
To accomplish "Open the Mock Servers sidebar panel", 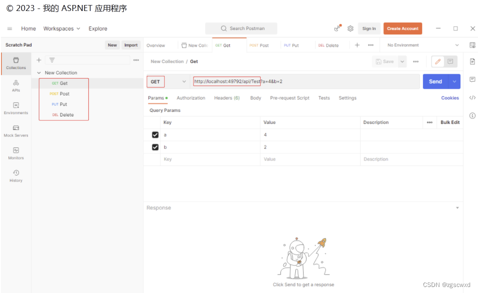I will click(16, 131).
